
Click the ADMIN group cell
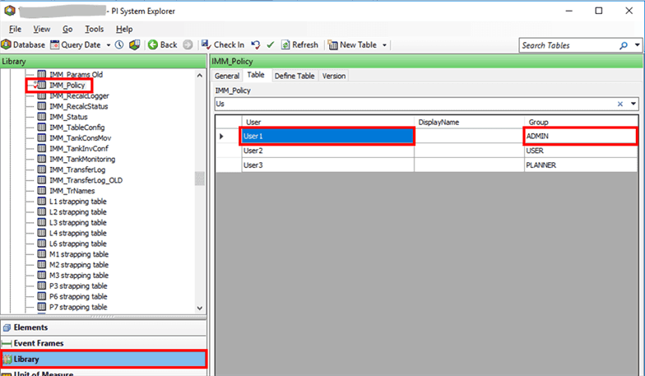pyautogui.click(x=581, y=137)
